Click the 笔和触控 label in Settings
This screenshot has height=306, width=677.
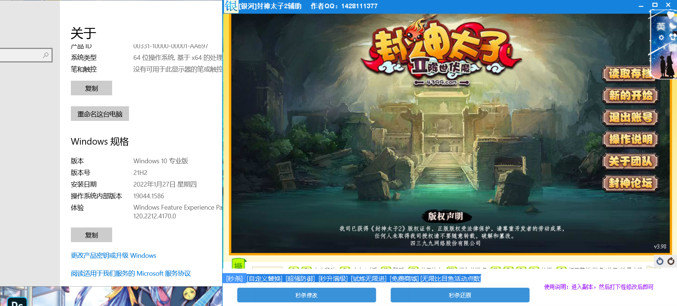(x=84, y=69)
